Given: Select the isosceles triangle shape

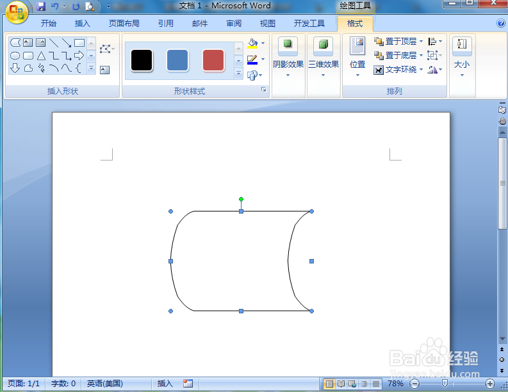Looking at the screenshot, I should [41, 56].
